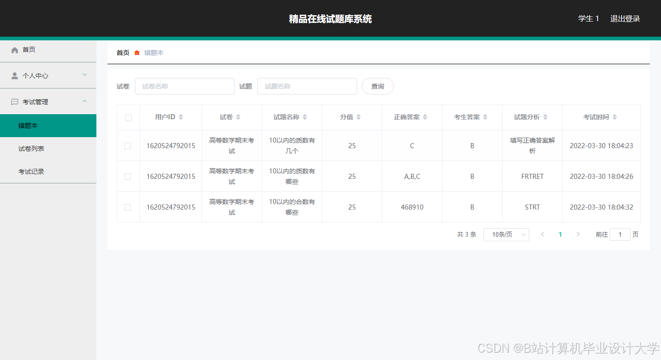Open the 10条/页 page size dropdown
661x360 pixels.
coord(506,235)
